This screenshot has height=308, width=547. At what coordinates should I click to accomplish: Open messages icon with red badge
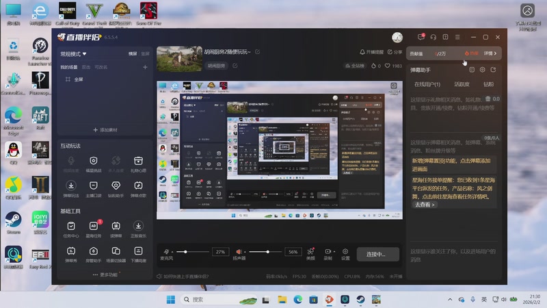(421, 37)
